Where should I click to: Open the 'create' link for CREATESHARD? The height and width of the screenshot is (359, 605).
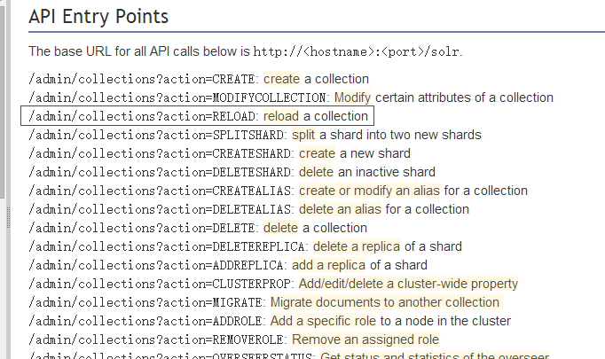[317, 153]
